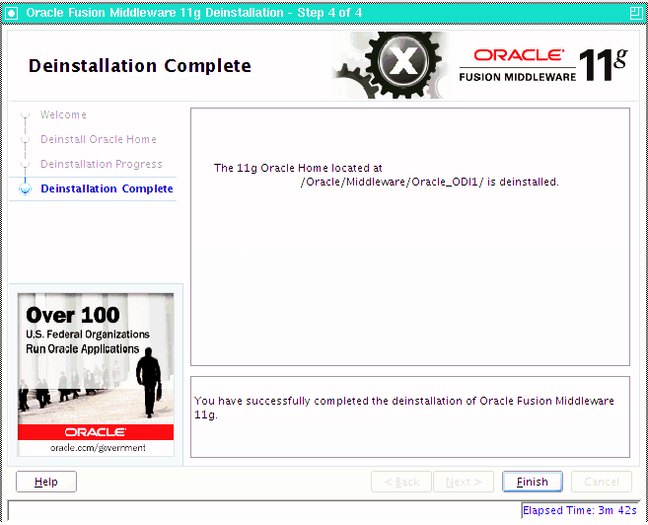Click the Elapsed Time status text

click(580, 510)
